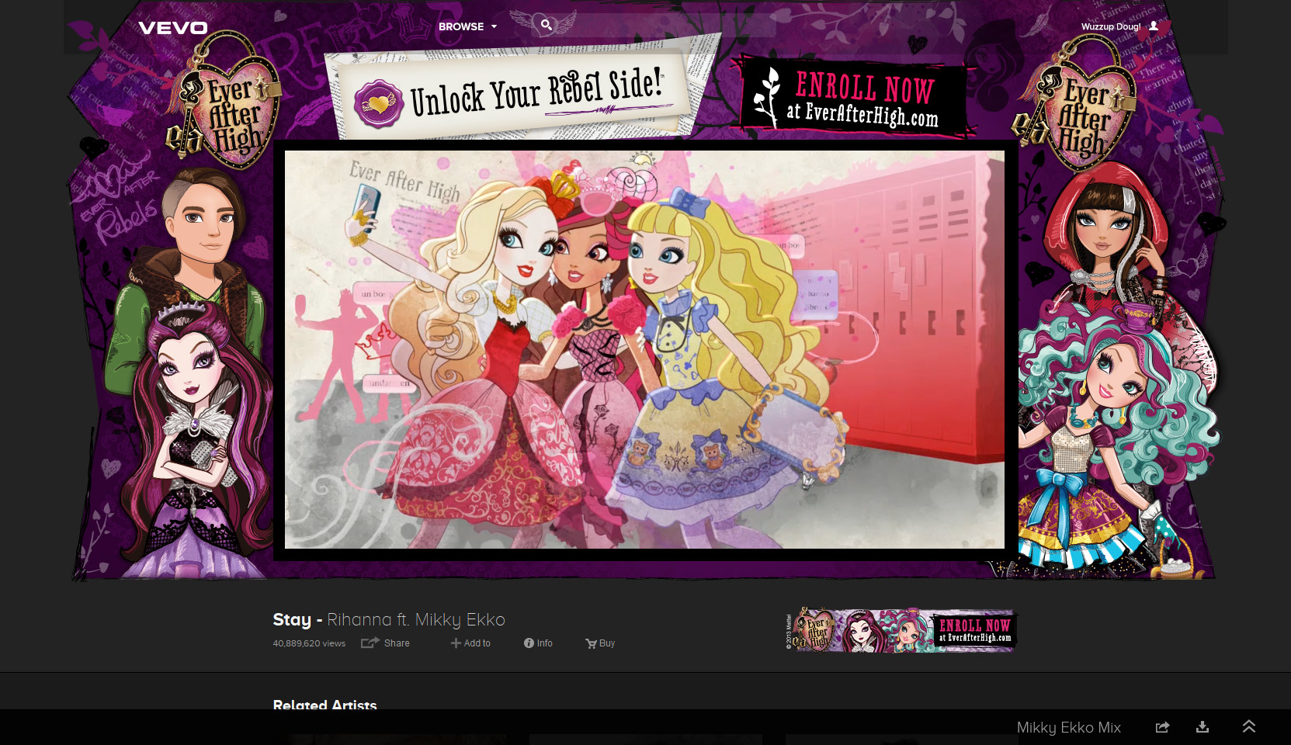Screen dimensions: 1291x745
Task: Open the Mikky Ekko artist link
Action: (460, 619)
